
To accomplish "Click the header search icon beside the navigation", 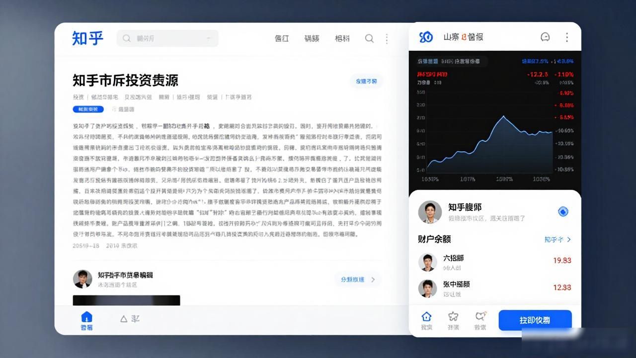I will [x=369, y=38].
